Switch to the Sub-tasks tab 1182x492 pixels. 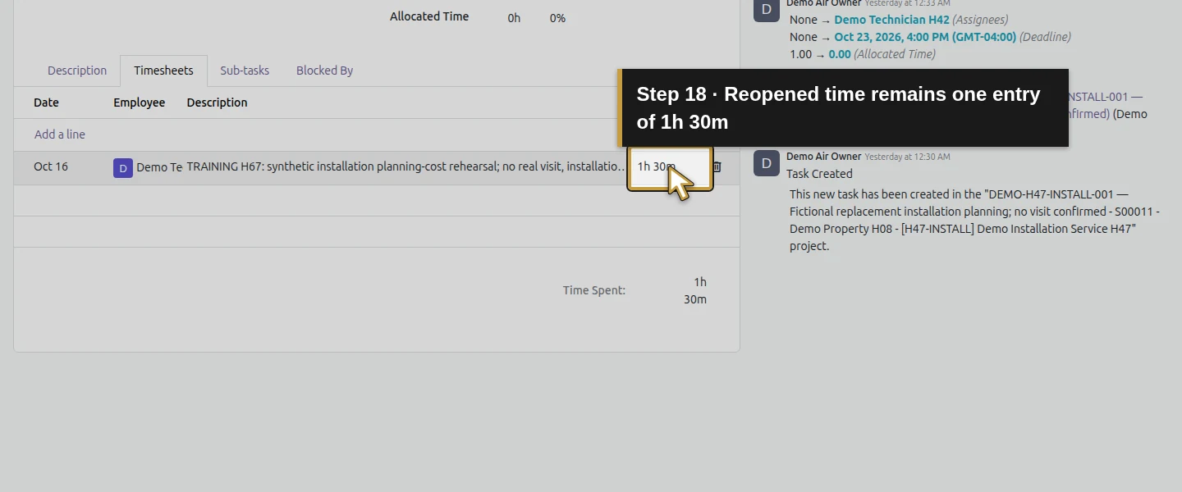tap(245, 71)
